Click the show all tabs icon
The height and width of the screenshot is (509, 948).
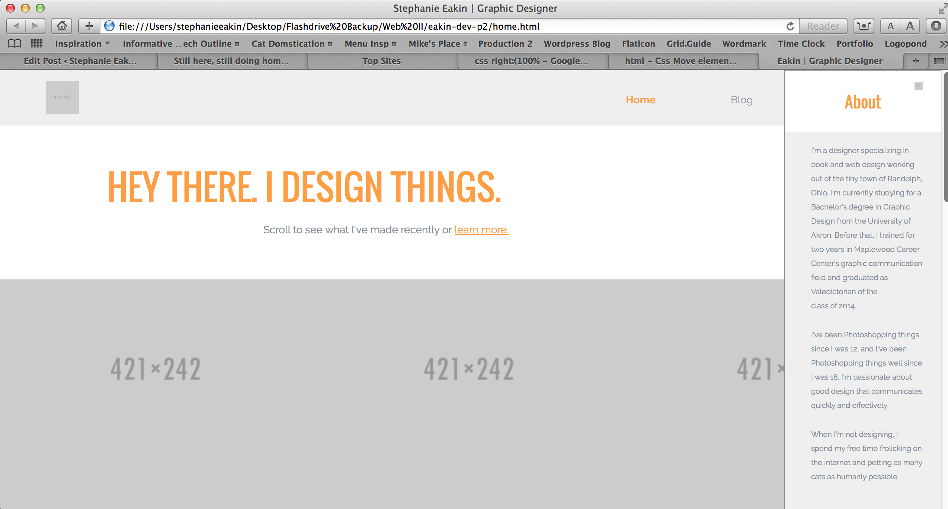(x=939, y=61)
